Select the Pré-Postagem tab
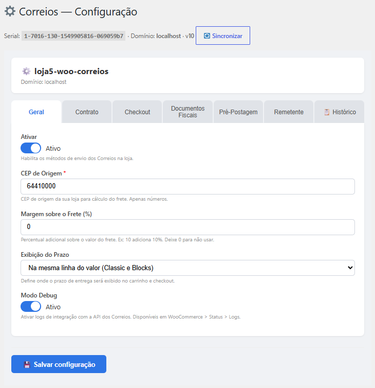 tap(238, 112)
